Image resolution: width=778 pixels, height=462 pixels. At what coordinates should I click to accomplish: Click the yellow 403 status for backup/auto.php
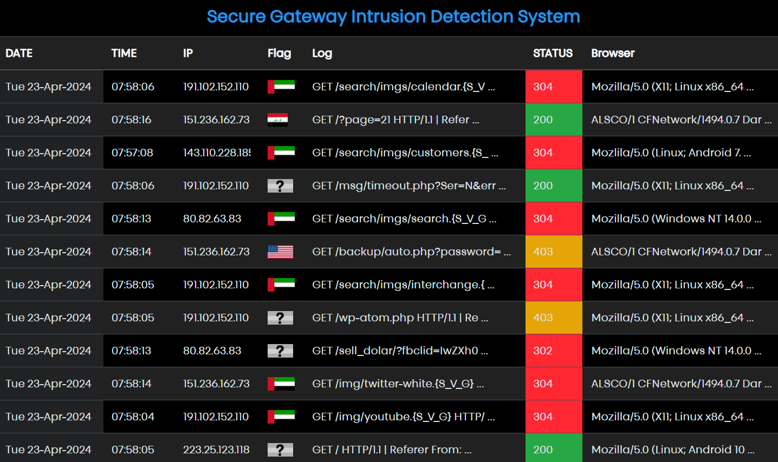pyautogui.click(x=553, y=252)
